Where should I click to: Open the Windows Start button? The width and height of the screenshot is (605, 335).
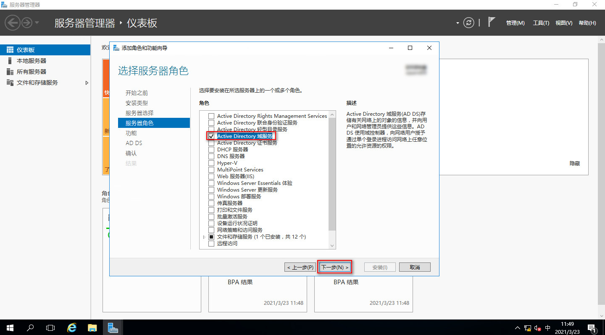click(x=10, y=327)
